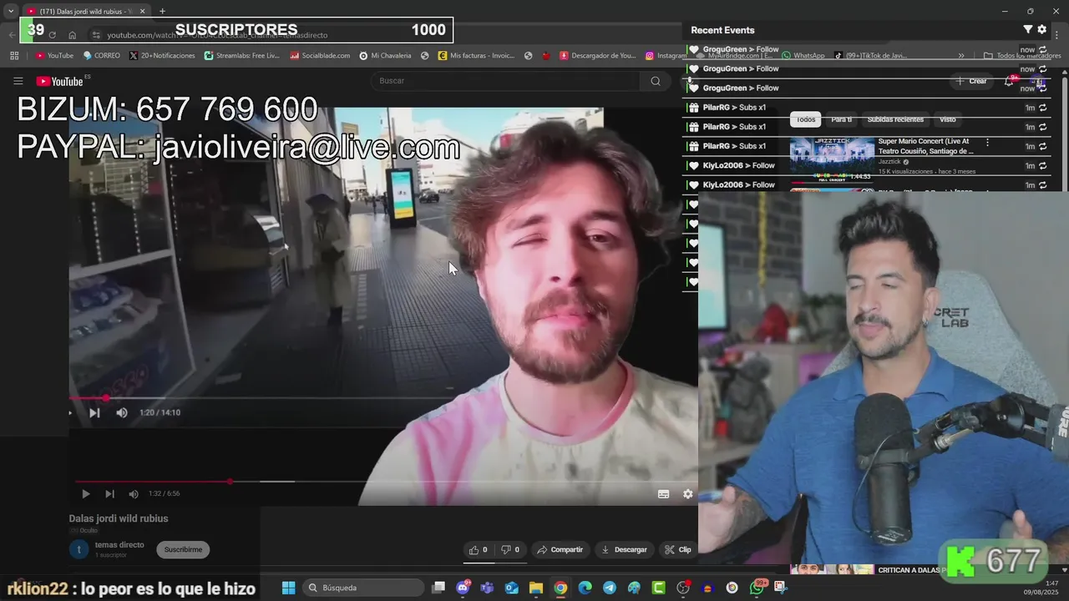Image resolution: width=1069 pixels, height=601 pixels.
Task: Click the Suscribirme button
Action: point(183,549)
